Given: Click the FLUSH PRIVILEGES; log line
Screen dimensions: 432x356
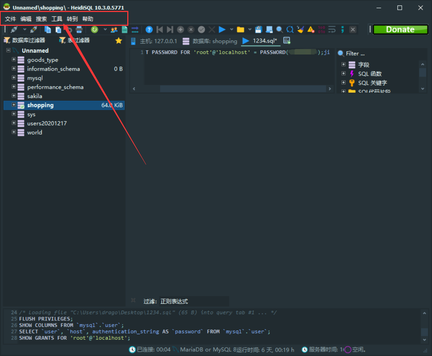Looking at the screenshot, I should click(x=46, y=319).
